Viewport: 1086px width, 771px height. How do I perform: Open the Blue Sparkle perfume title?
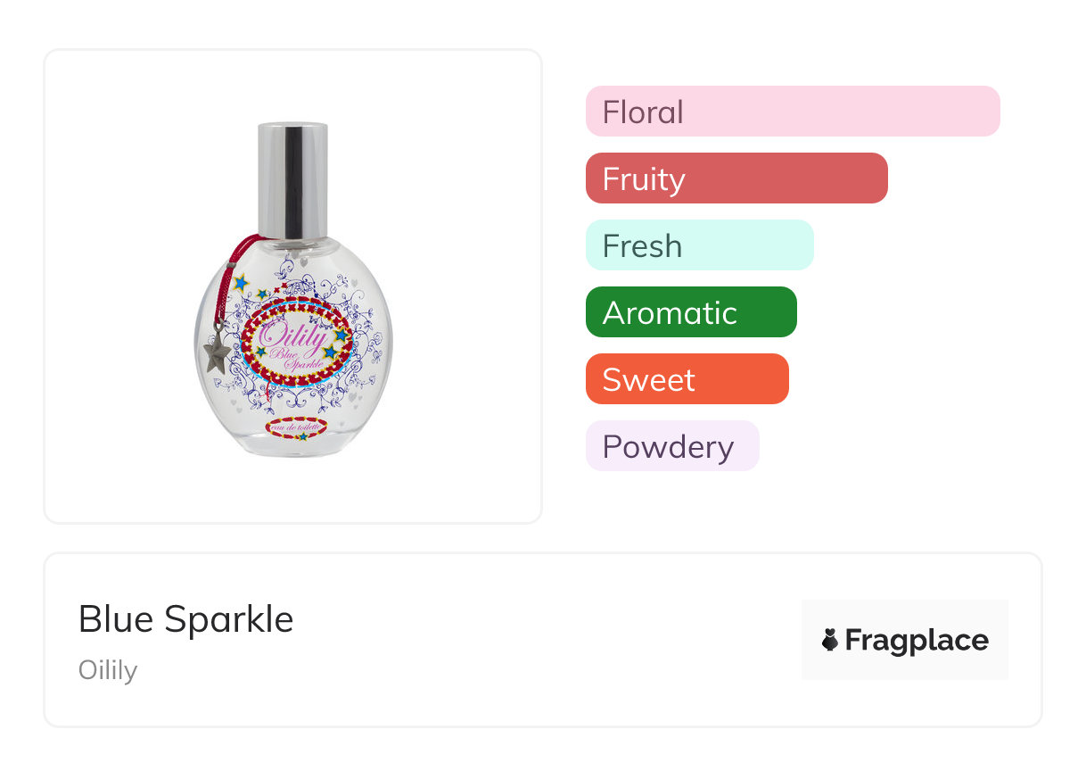point(185,619)
